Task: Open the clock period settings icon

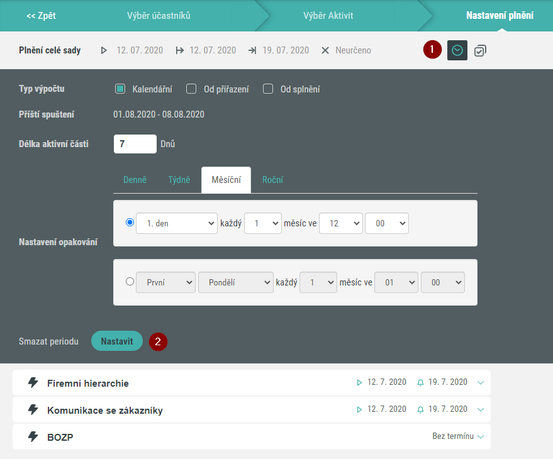Action: [x=457, y=50]
